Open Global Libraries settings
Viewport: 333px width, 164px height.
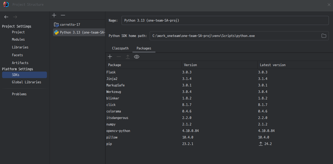pos(27,82)
